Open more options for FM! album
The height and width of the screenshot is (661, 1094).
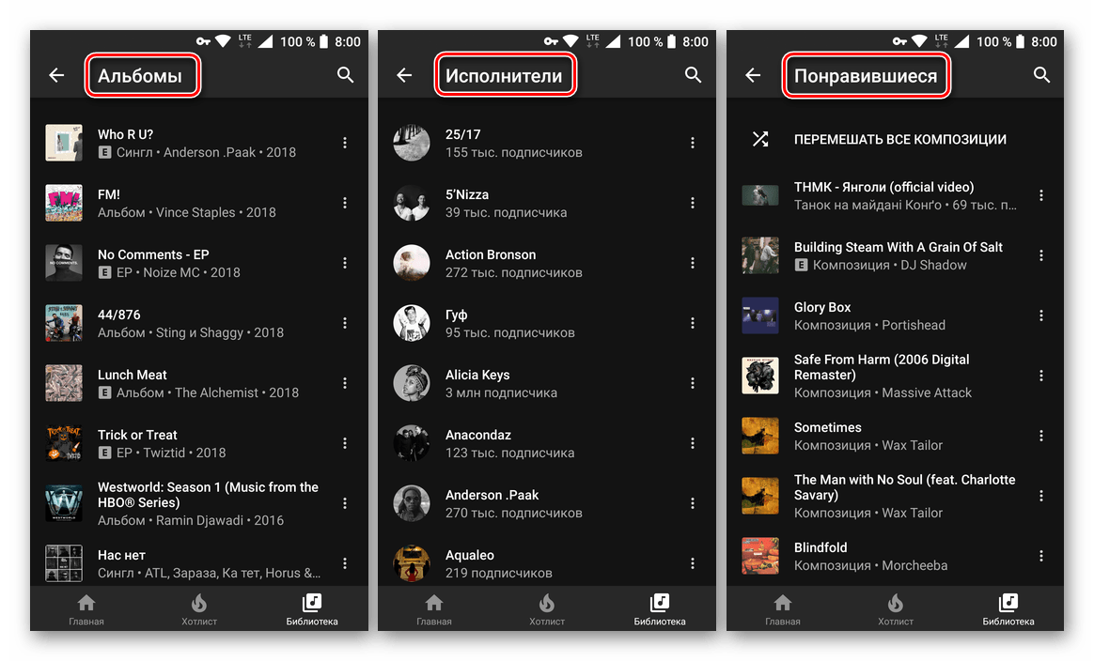[345, 203]
